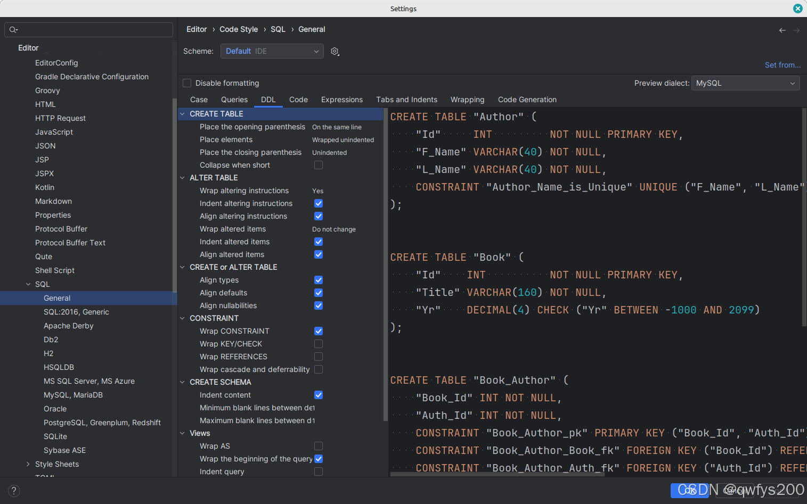Uncheck Align nullabilities option

point(319,305)
